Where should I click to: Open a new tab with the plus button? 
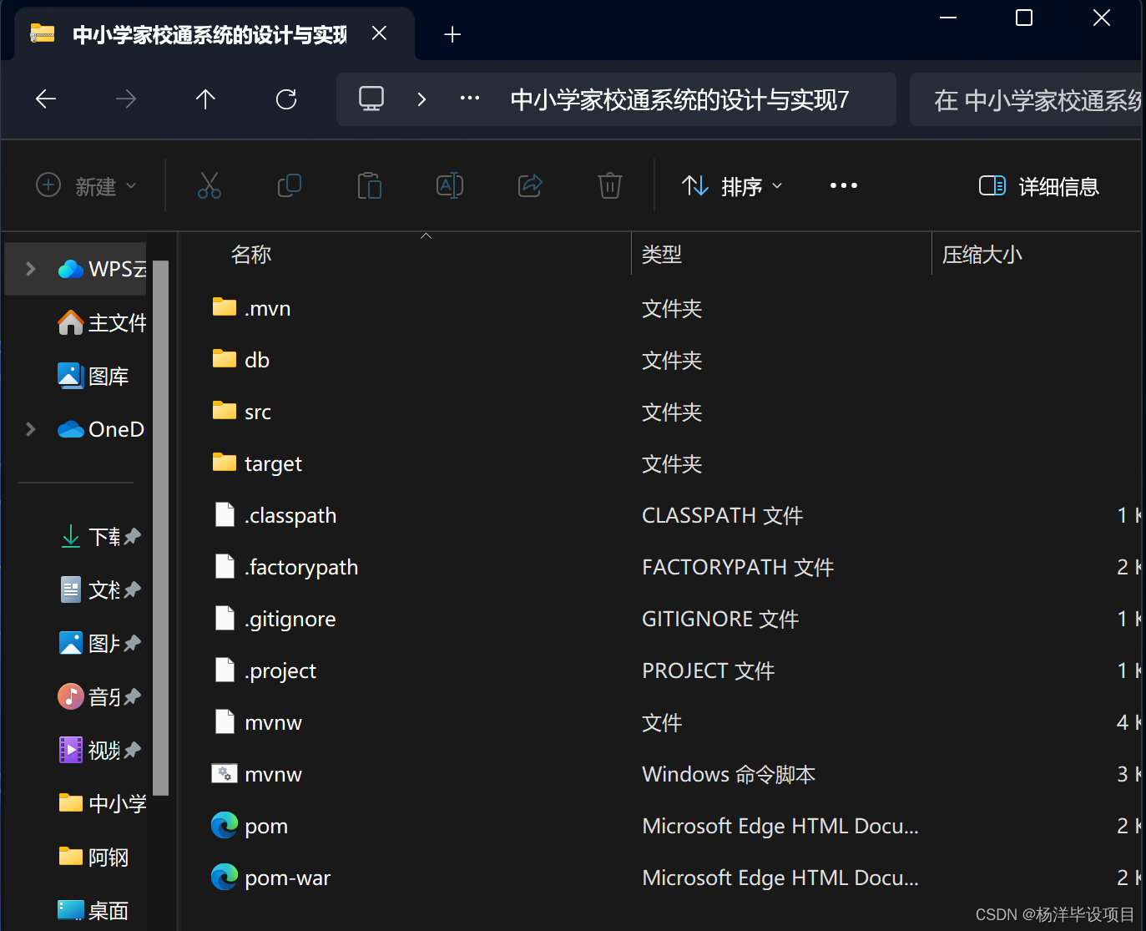click(x=452, y=33)
